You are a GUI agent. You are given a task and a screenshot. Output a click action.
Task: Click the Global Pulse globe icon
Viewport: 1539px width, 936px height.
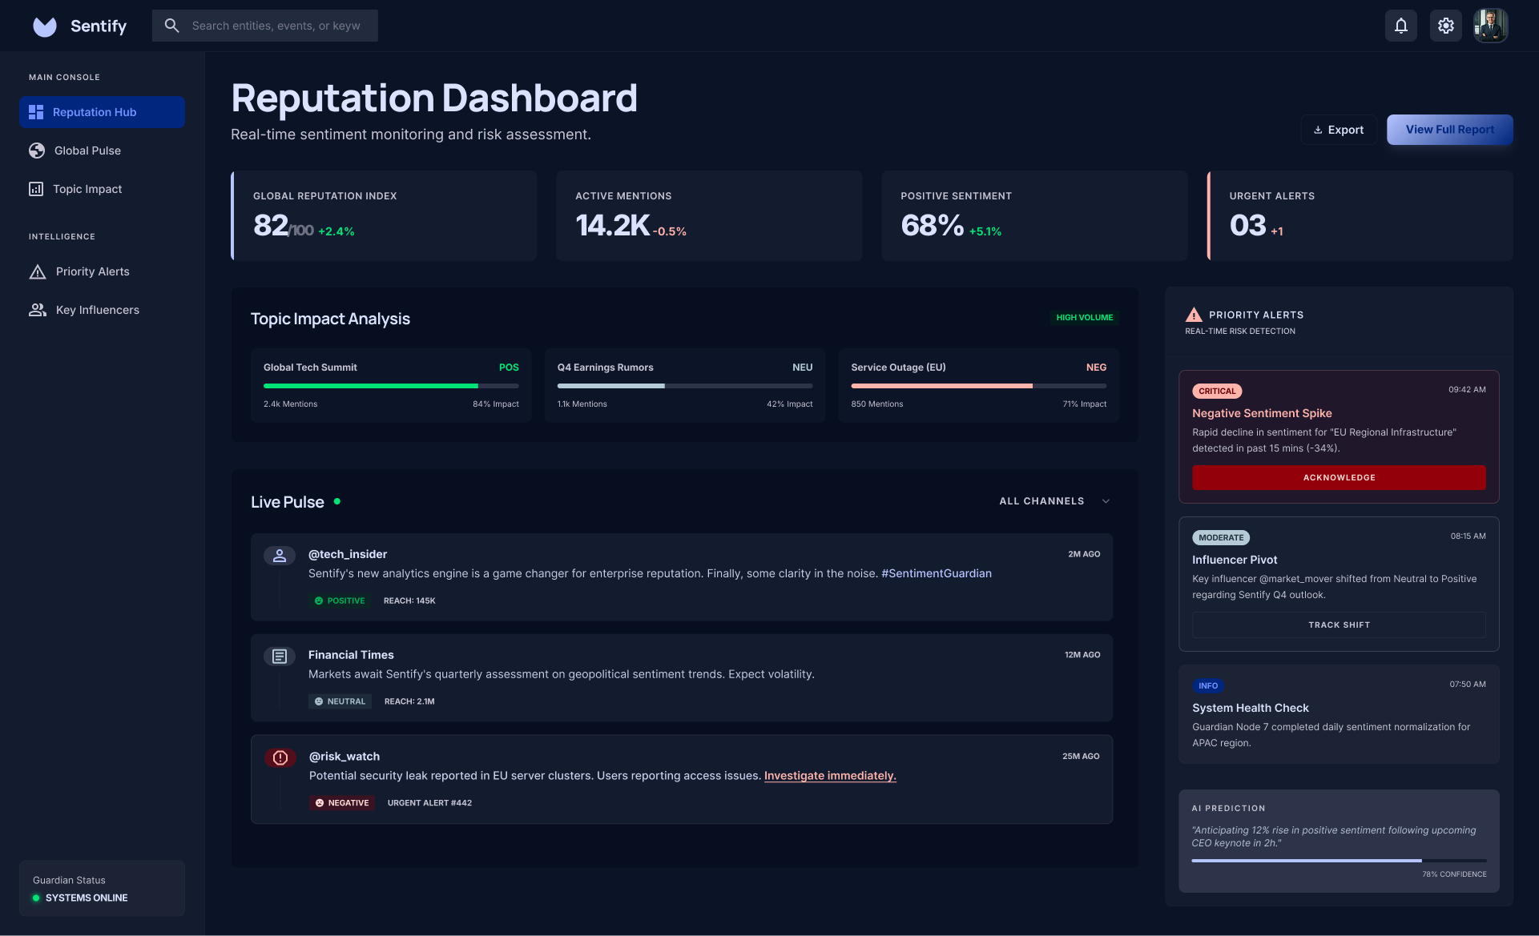37,151
